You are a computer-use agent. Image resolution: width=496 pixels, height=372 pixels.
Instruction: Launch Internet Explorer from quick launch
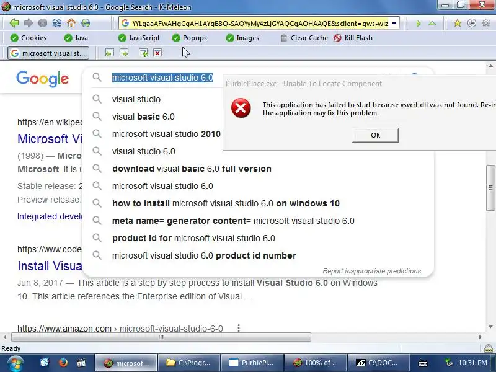click(45, 363)
